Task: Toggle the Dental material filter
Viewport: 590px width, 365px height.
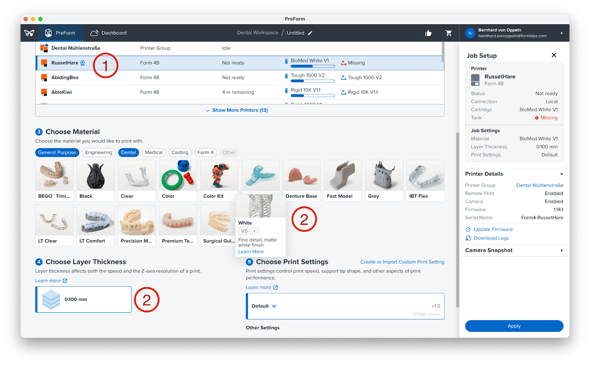Action: (128, 153)
